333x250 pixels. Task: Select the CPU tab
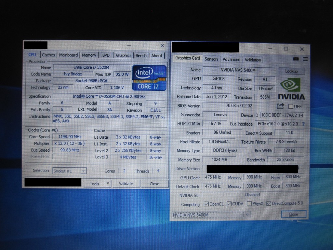pyautogui.click(x=32, y=55)
